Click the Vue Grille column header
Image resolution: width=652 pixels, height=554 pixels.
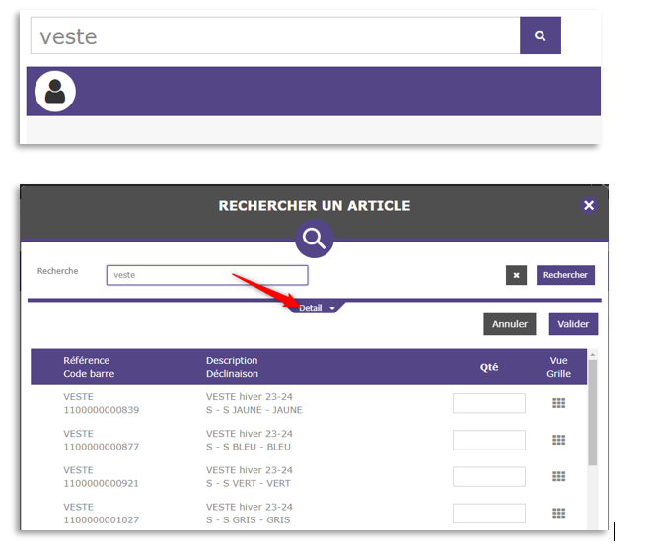click(x=558, y=367)
